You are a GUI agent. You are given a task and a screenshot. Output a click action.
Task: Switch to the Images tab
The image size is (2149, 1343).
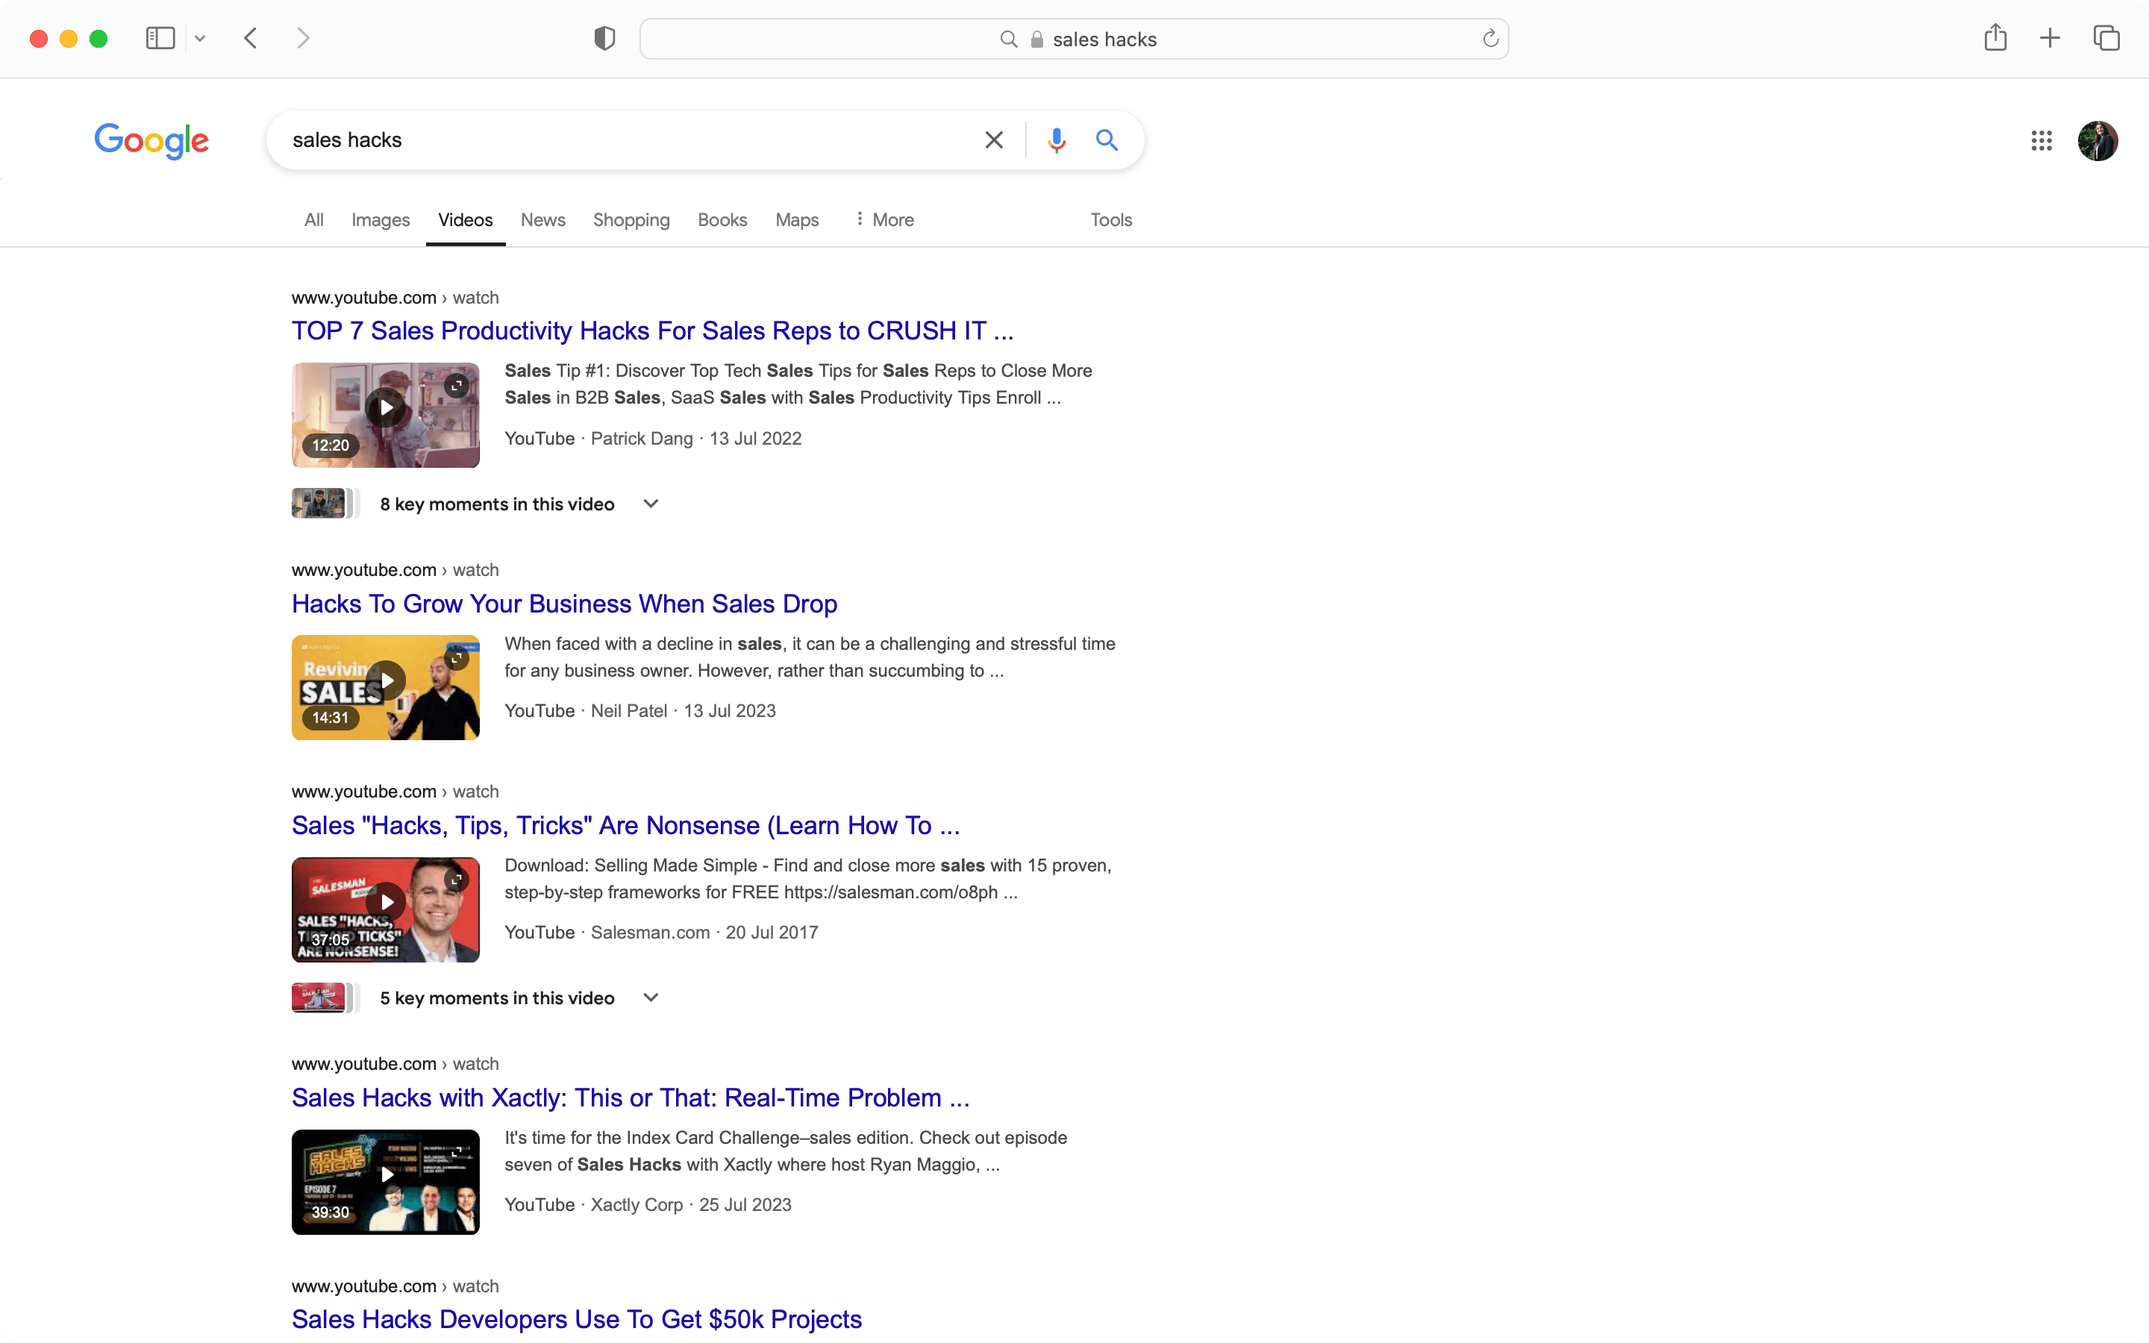click(x=380, y=219)
